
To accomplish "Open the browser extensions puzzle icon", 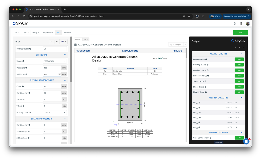I will 203,16.
